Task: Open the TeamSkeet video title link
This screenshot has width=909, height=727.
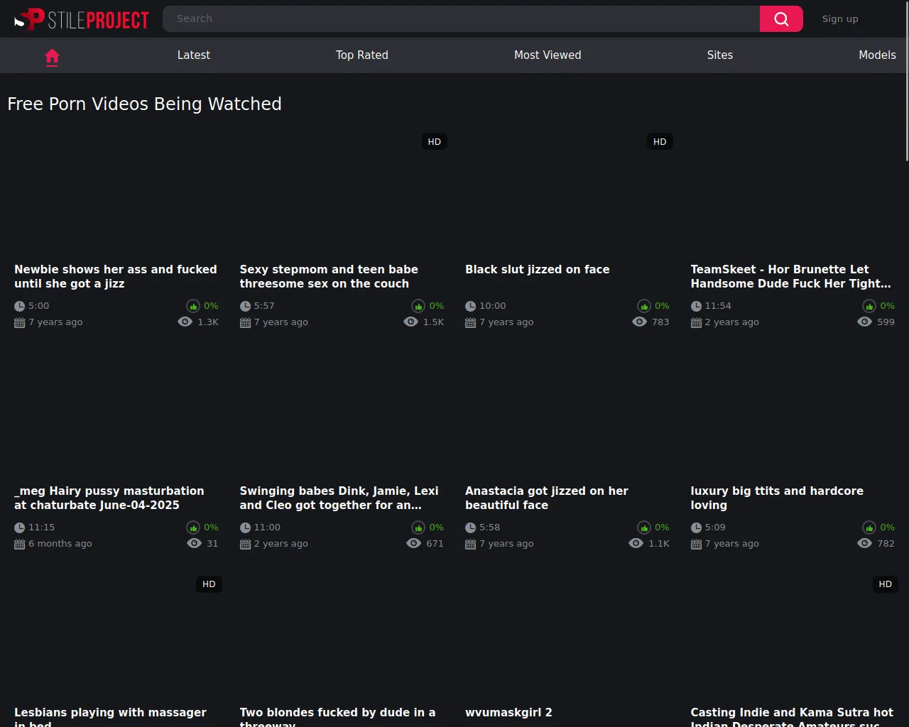Action: pyautogui.click(x=790, y=276)
